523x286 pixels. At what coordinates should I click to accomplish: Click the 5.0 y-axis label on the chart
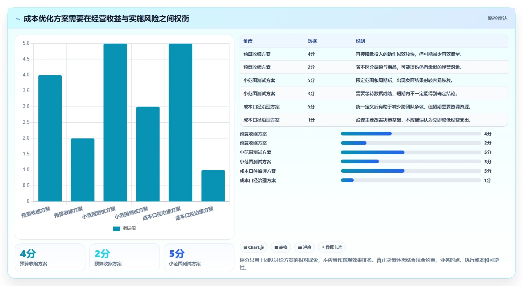[26, 43]
